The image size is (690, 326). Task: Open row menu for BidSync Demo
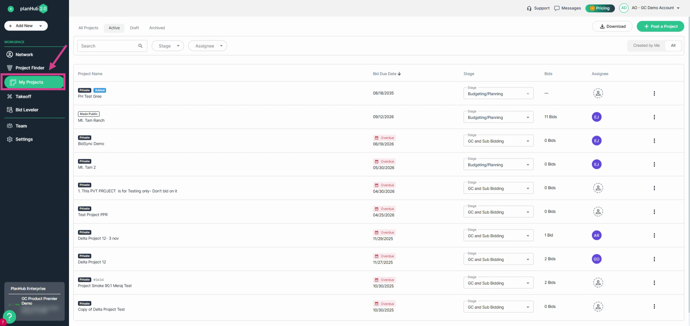click(x=654, y=141)
